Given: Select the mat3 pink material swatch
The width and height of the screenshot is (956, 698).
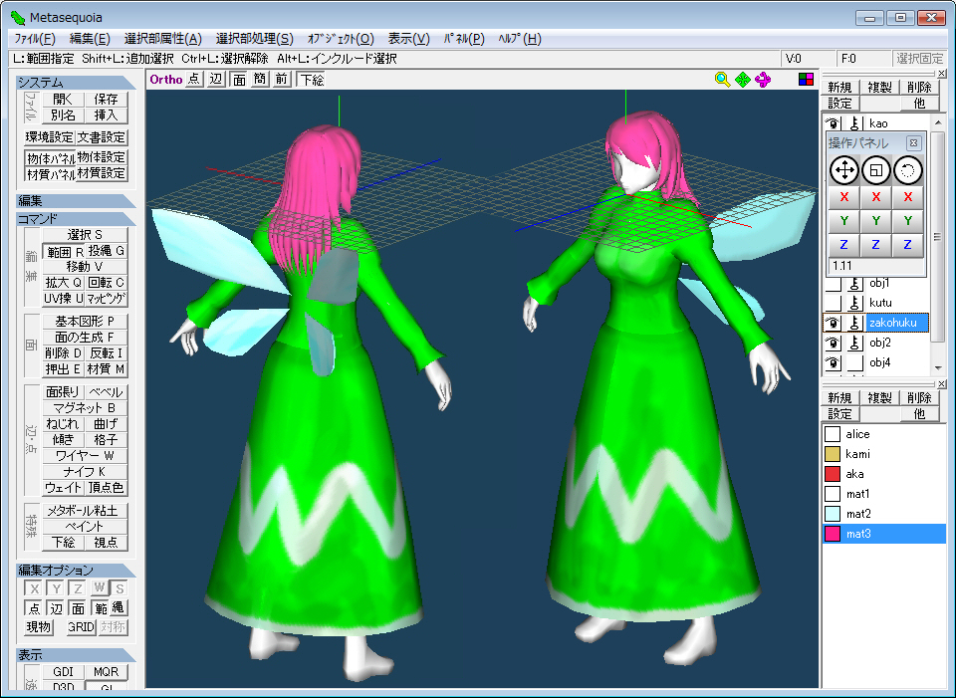Looking at the screenshot, I should point(833,534).
